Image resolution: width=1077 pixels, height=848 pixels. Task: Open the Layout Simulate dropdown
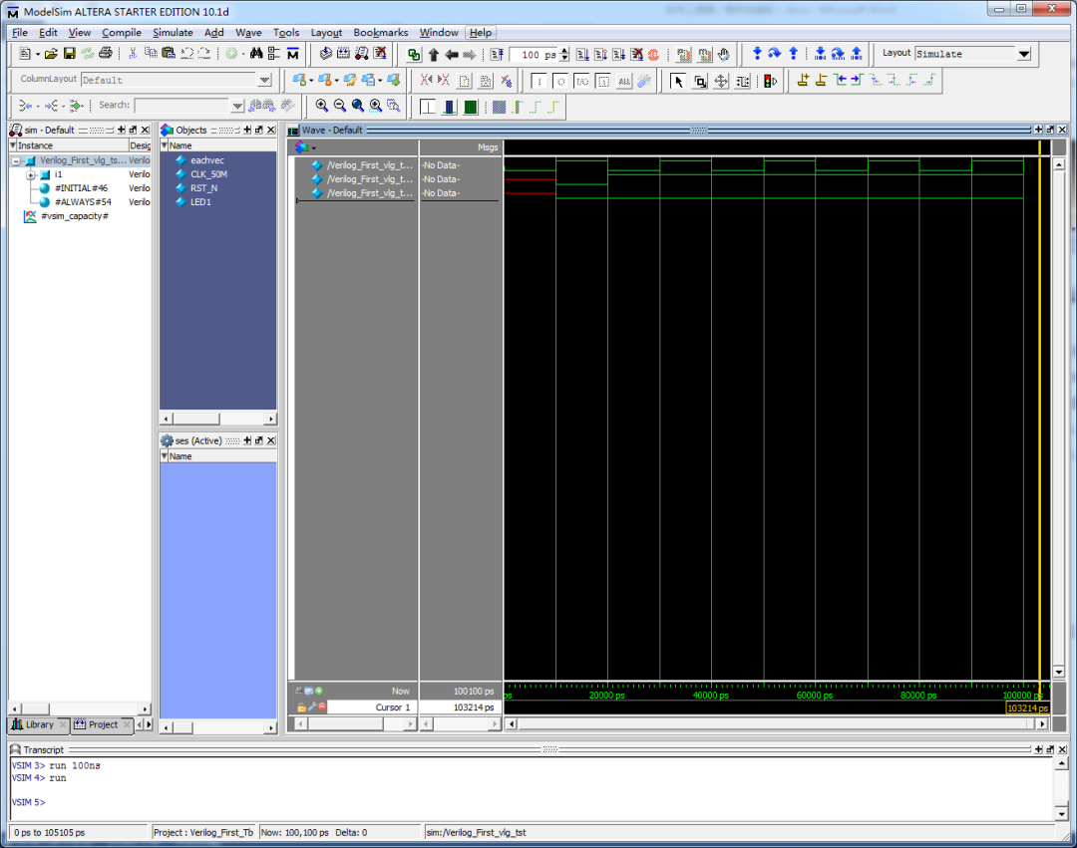coord(1024,54)
